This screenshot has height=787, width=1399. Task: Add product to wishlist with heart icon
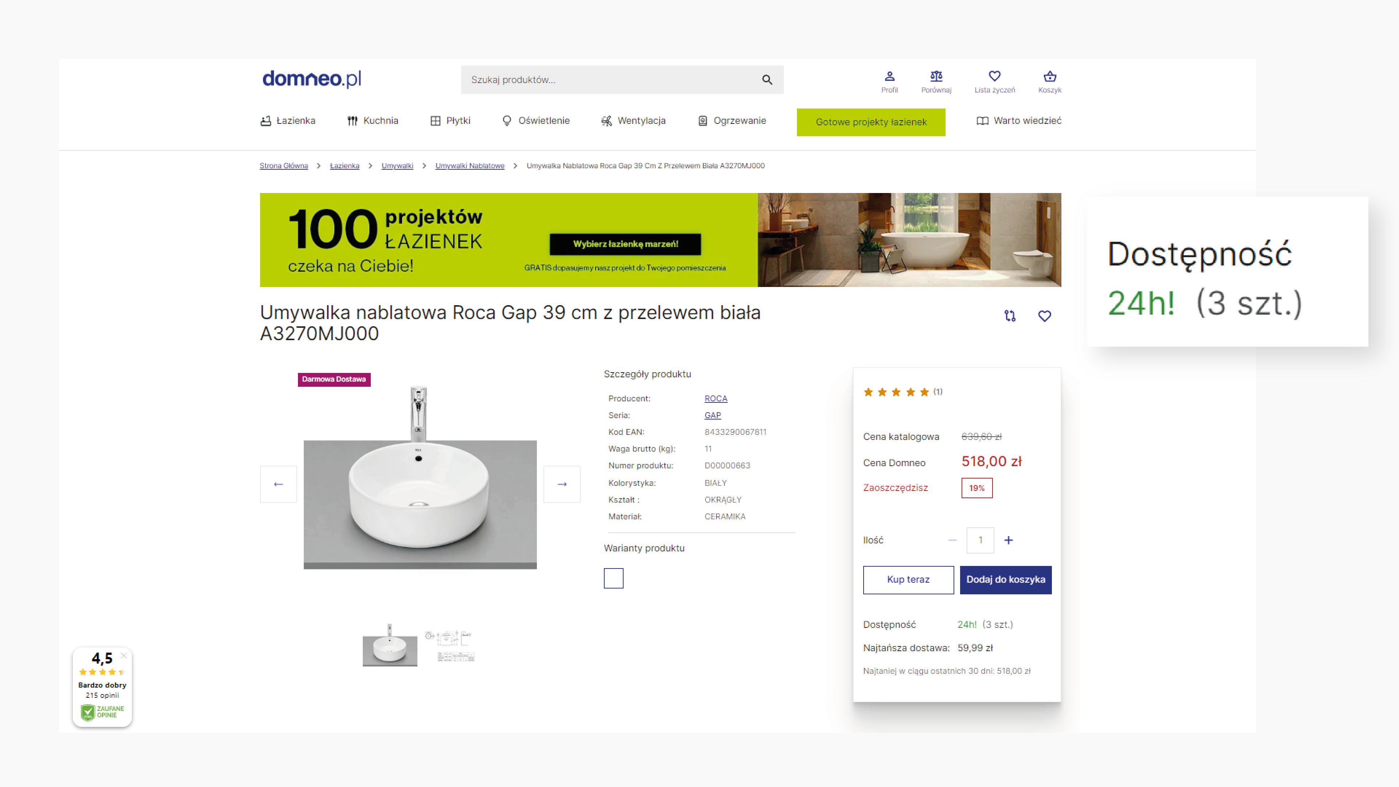pyautogui.click(x=1044, y=315)
